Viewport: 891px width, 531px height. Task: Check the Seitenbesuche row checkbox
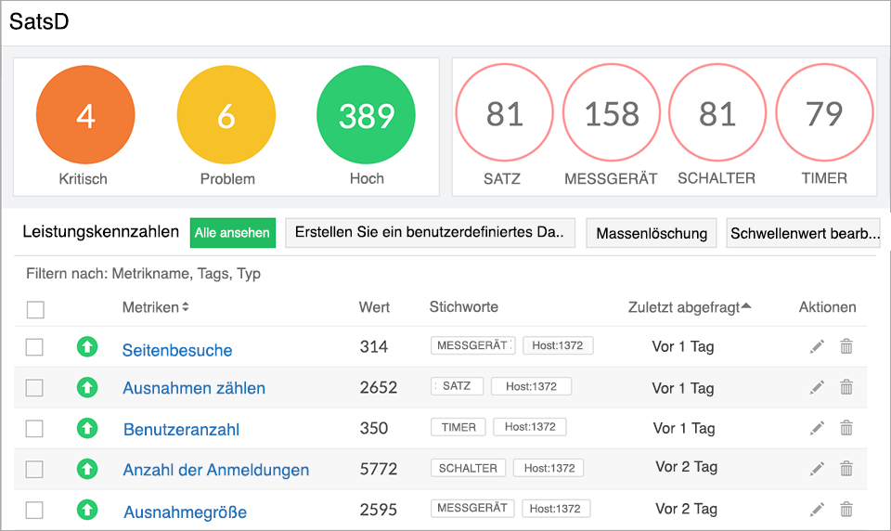[34, 347]
